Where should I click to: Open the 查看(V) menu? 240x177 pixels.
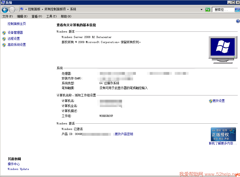point(37,16)
